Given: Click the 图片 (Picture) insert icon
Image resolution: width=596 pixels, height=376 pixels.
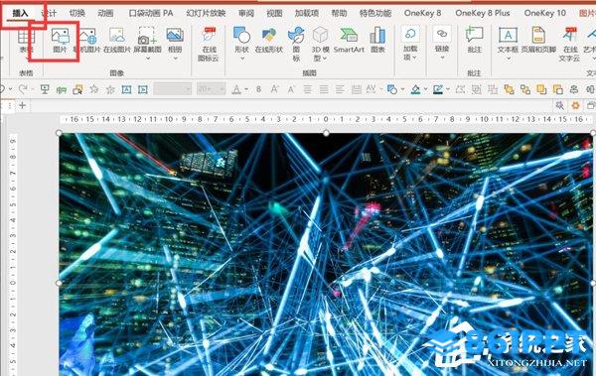Looking at the screenshot, I should point(60,41).
